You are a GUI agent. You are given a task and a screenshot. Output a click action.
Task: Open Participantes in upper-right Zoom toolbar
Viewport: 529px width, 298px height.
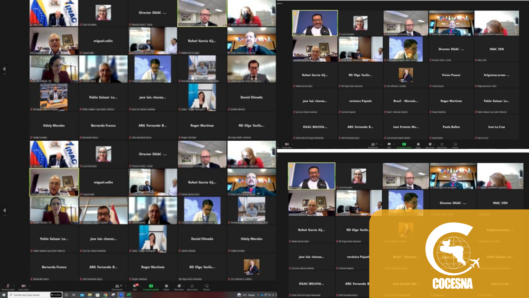coord(373,144)
